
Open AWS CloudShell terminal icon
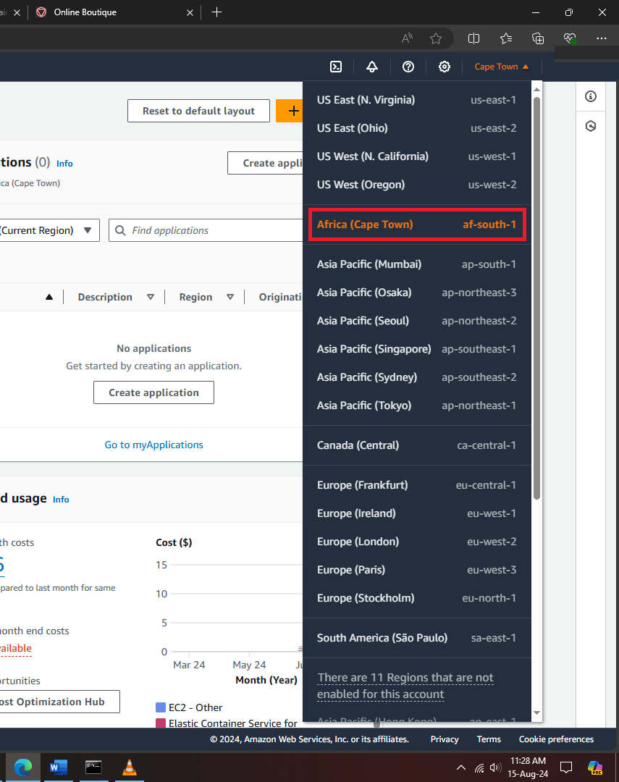[336, 67]
